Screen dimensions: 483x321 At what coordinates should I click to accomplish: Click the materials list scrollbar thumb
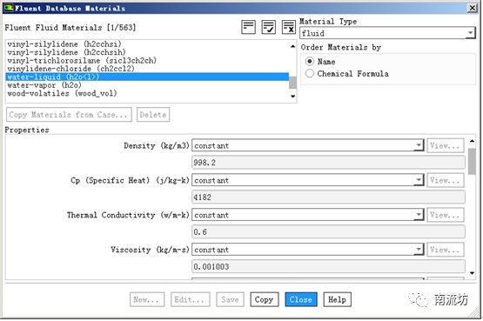point(292,83)
